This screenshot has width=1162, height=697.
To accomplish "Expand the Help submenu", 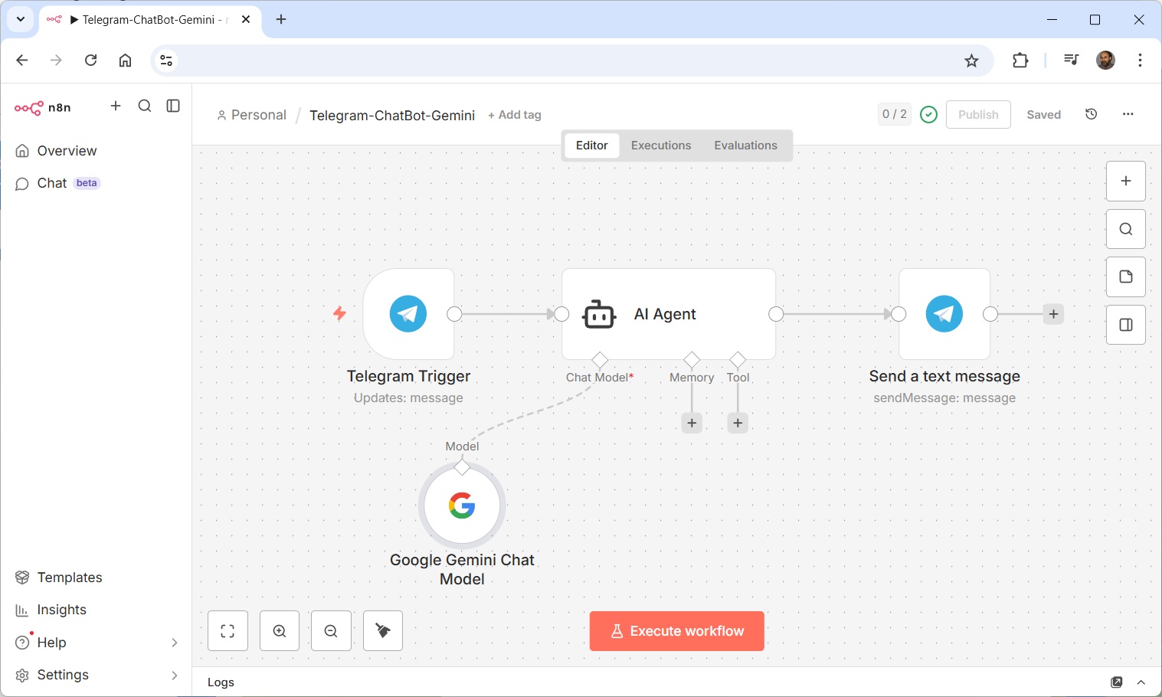I will point(174,643).
